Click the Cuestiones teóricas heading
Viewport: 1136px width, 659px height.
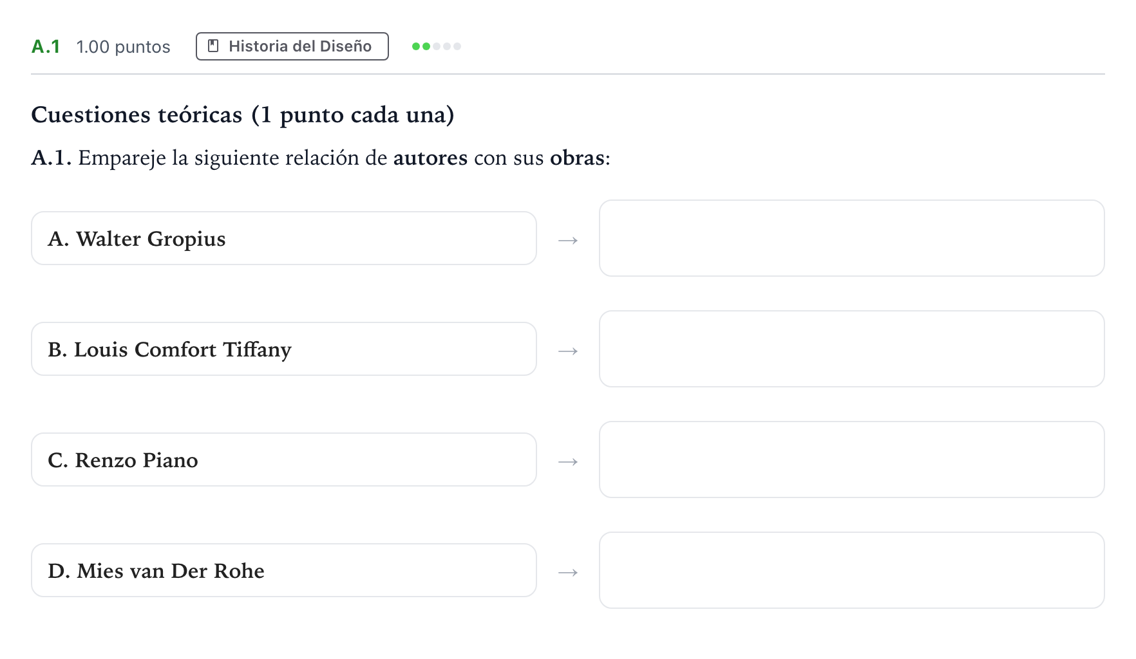(243, 115)
